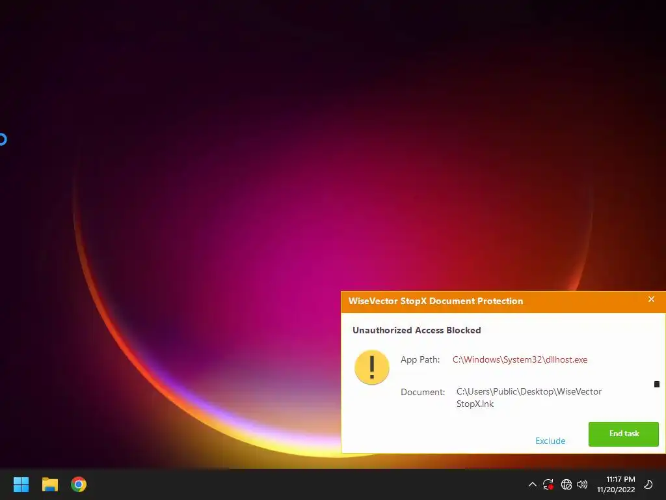Click the popup title WiseVector StopX Document Protection

pos(436,301)
